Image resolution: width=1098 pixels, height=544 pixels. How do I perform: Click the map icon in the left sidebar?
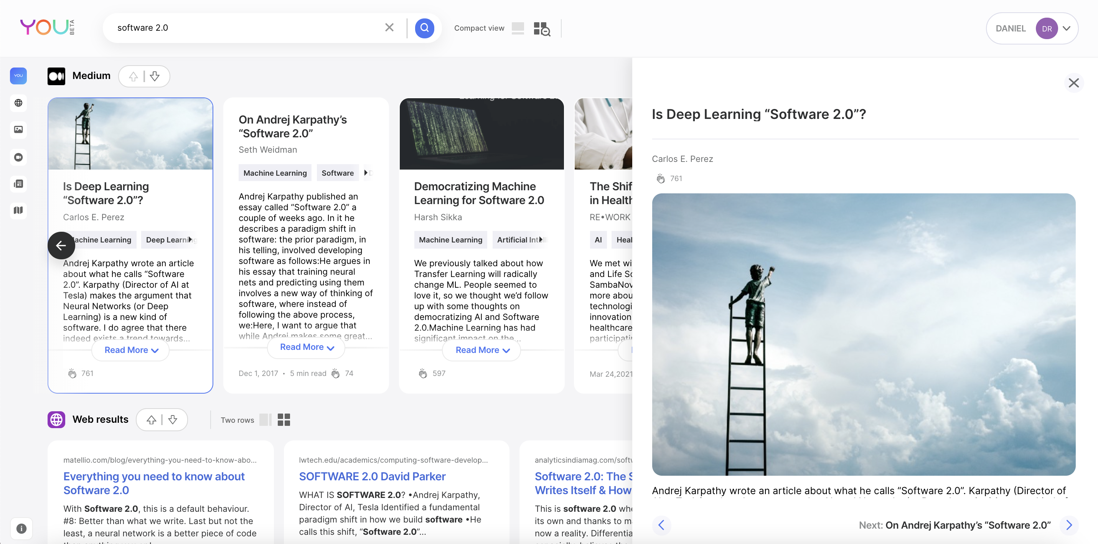18,210
